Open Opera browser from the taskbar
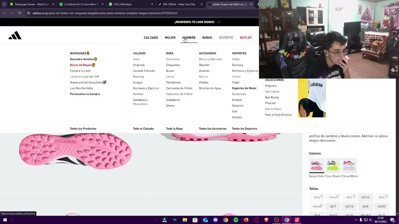399x224 pixels. [256, 220]
